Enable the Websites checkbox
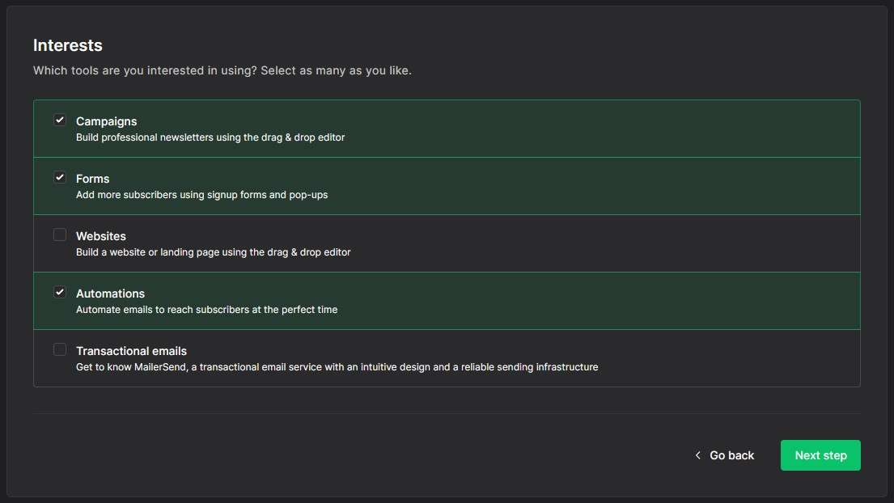The width and height of the screenshot is (894, 503). tap(60, 235)
